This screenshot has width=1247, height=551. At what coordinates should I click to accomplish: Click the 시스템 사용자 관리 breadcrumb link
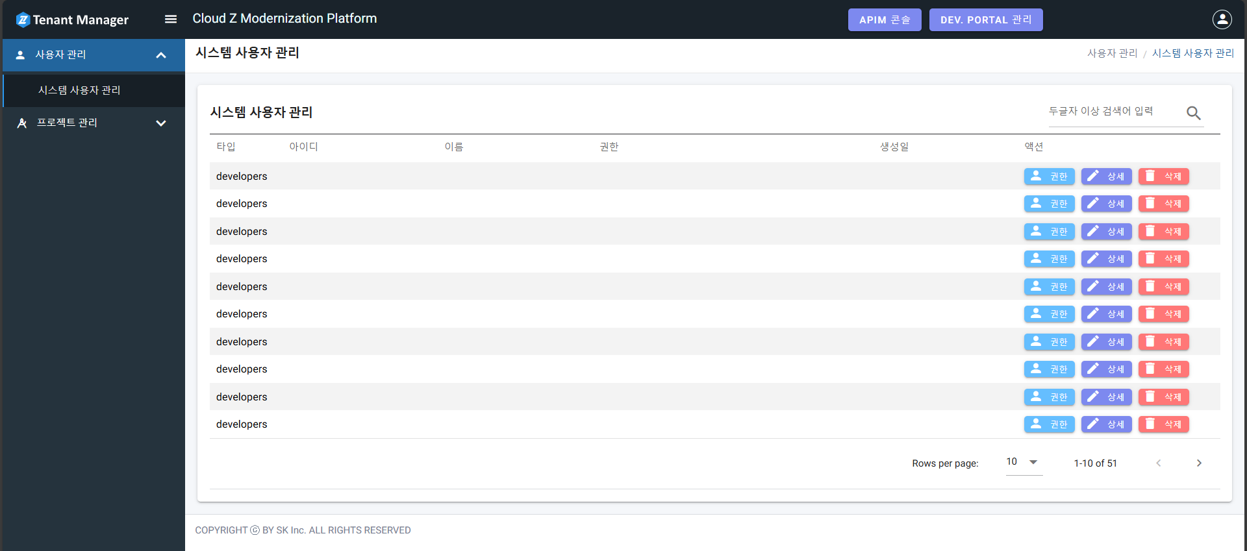tap(1193, 53)
